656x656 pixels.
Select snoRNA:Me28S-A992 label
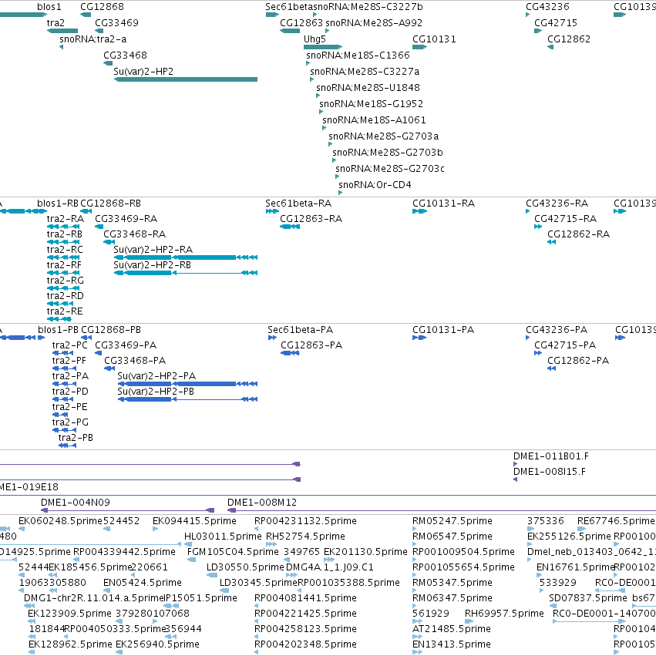(x=374, y=23)
